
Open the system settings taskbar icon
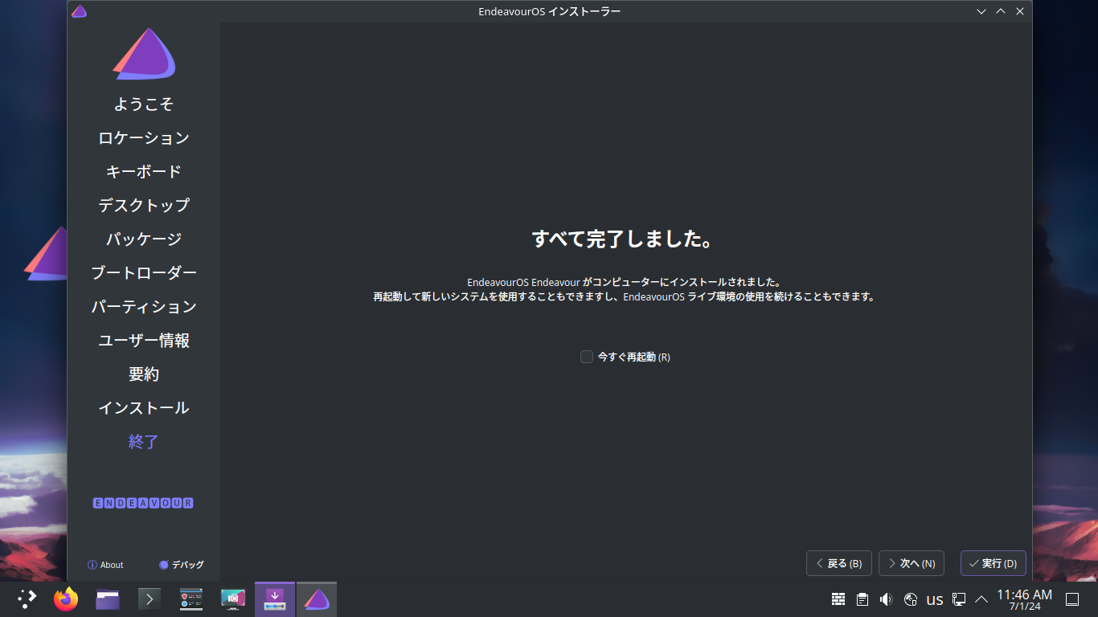[x=191, y=599]
